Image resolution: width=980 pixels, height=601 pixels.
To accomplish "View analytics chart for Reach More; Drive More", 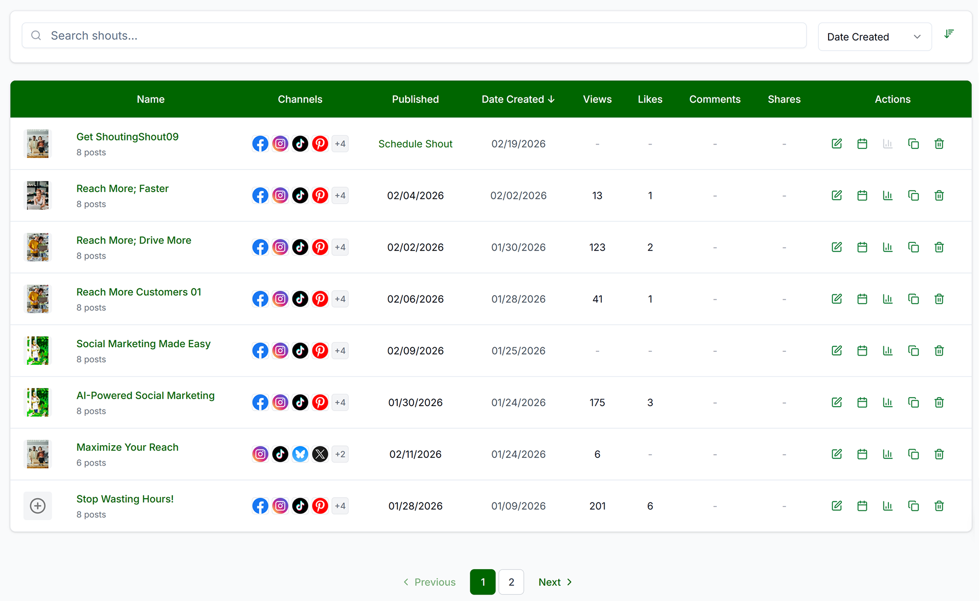I will tap(887, 247).
